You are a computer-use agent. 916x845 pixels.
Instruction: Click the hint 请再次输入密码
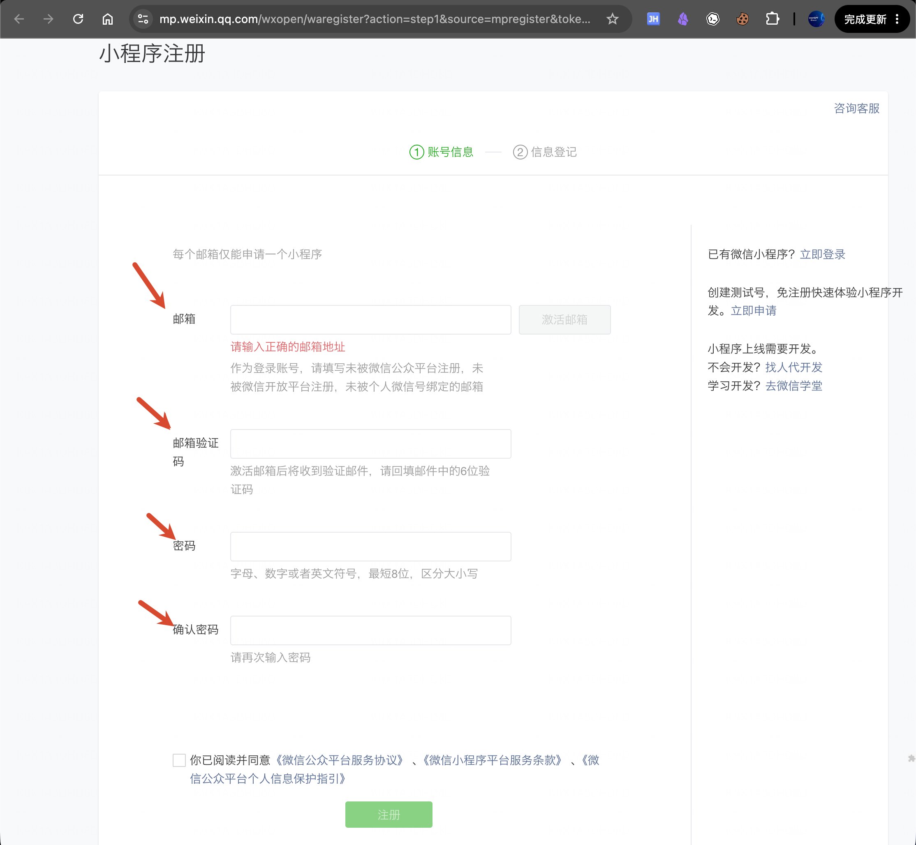coord(270,658)
